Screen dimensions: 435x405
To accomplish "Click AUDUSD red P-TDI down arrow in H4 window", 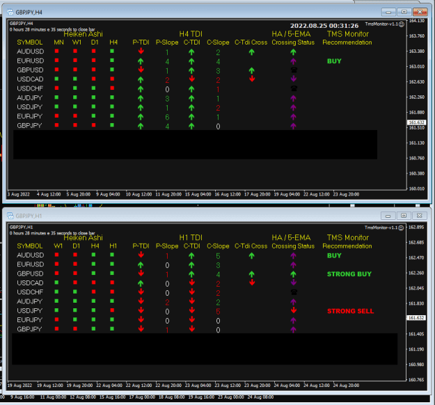I will click(141, 51).
